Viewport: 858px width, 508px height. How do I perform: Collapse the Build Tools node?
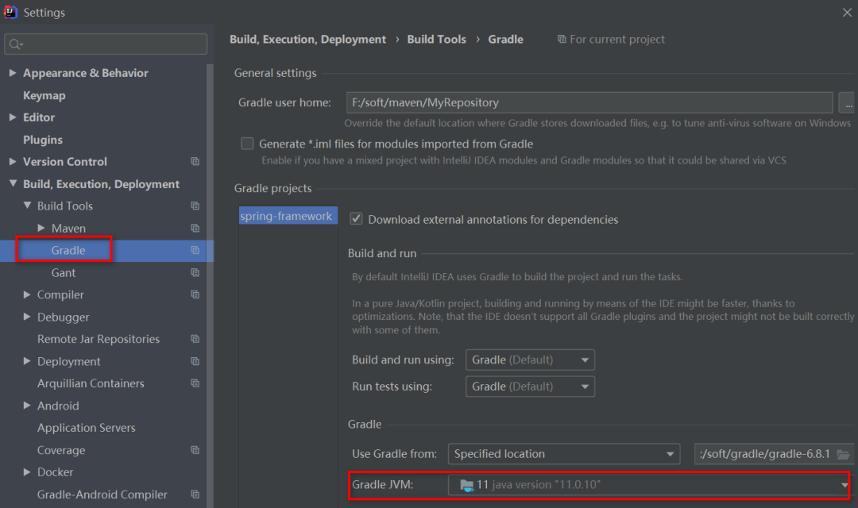click(x=27, y=206)
